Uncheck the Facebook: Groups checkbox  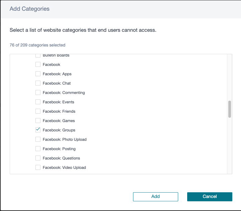coord(38,130)
